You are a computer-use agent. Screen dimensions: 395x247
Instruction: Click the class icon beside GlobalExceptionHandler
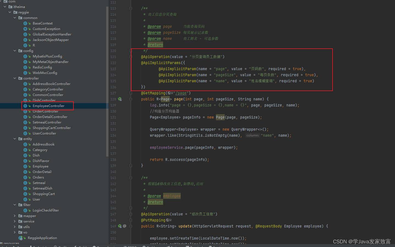pyautogui.click(x=25, y=34)
